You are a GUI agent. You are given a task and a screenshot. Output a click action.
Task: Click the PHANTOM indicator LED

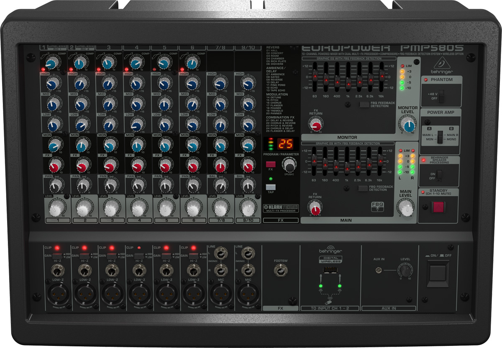[425, 80]
